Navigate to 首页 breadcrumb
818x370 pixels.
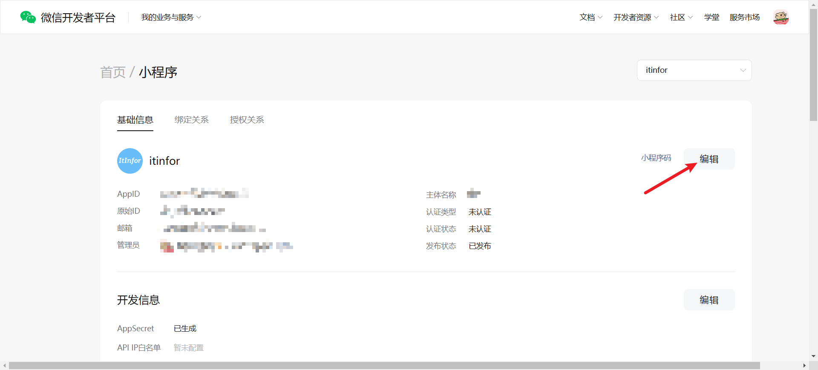(113, 72)
